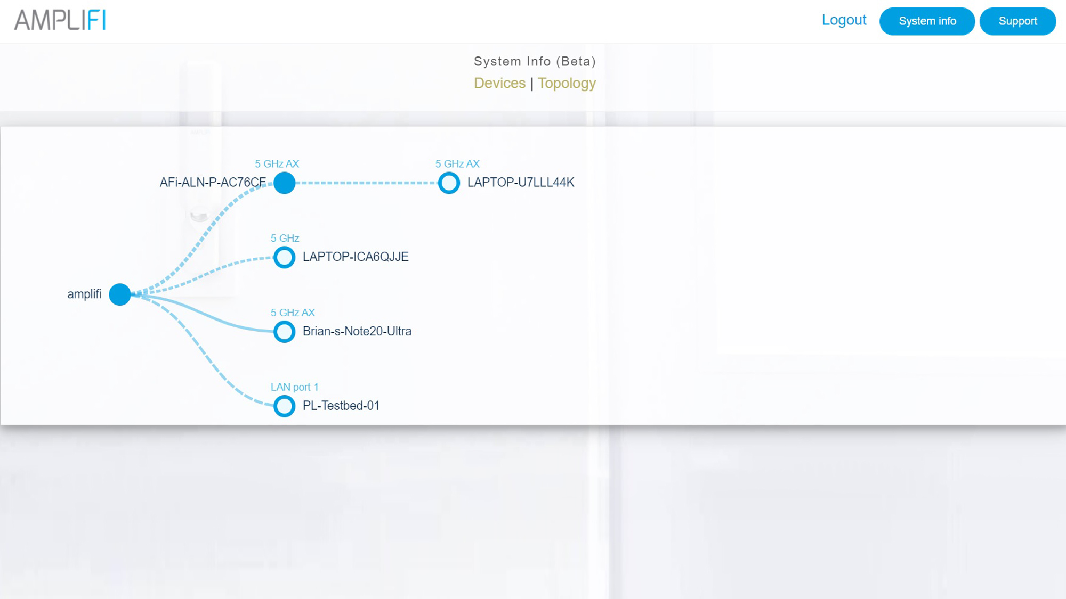
Task: Select the amplifi router node circle
Action: pyautogui.click(x=120, y=294)
